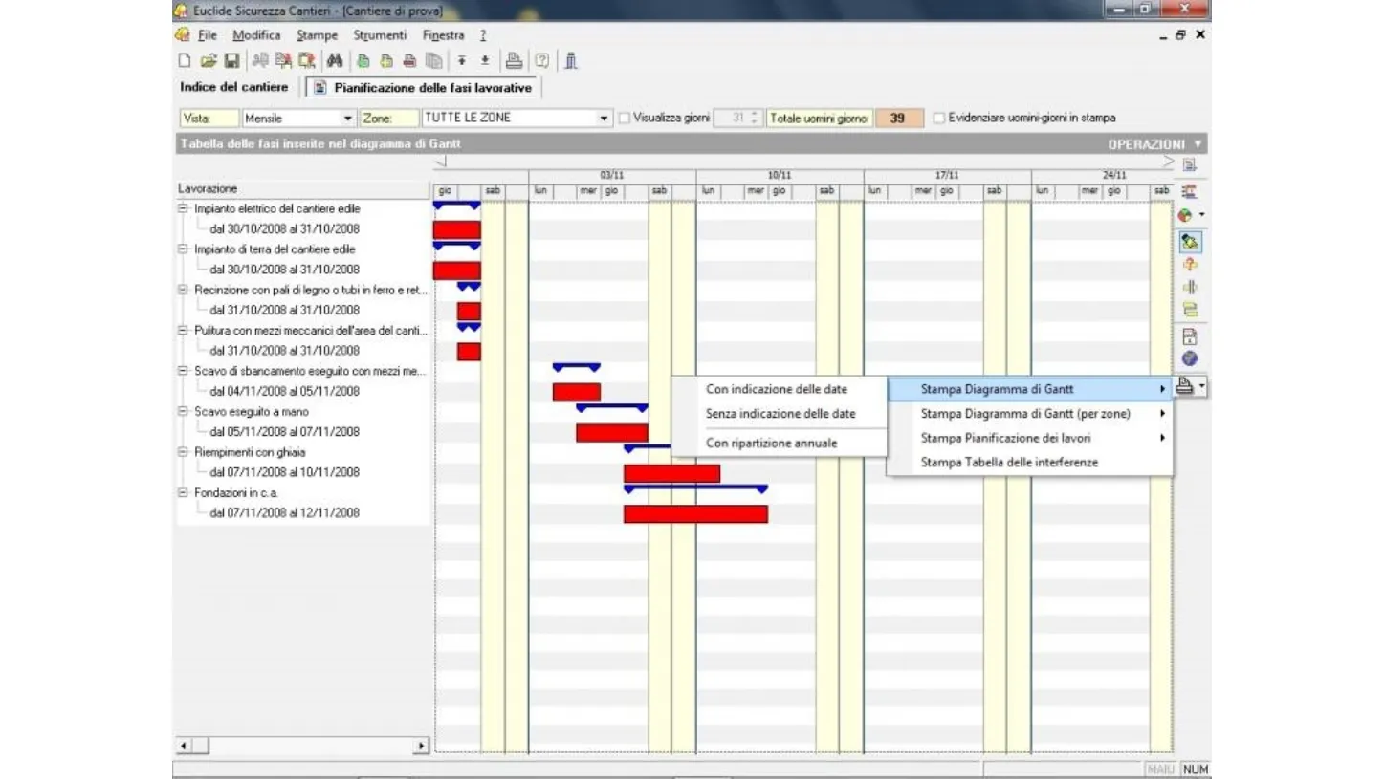Screen dimensions: 1385x779
Task: Click the Totale uomini giorno value 39
Action: [x=898, y=119]
